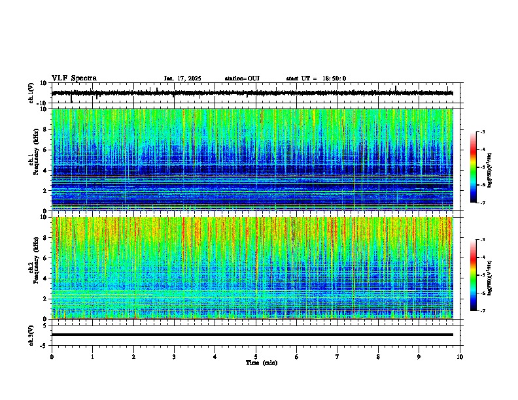The image size is (518, 400).
Task: Click "-7" on the ch.1 colorbar
Action: [x=483, y=203]
